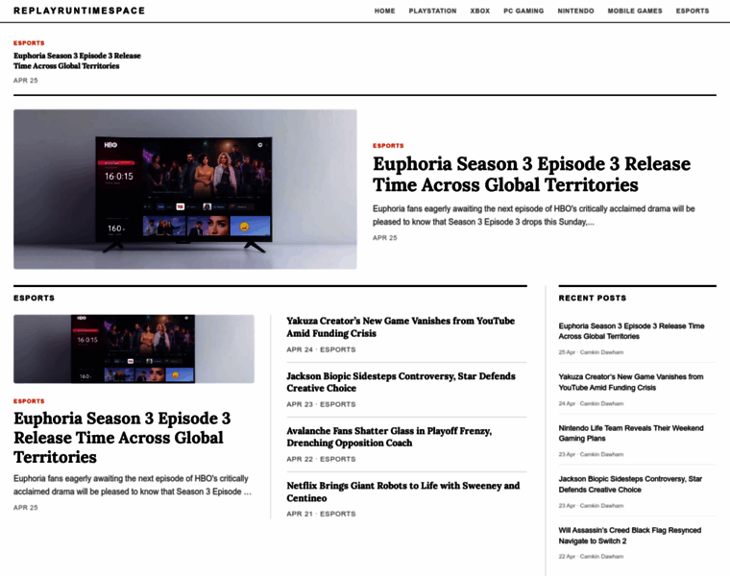
Task: Click the featured excerpt starting 'Euphoria fans eagerly awaiting'
Action: coord(533,215)
